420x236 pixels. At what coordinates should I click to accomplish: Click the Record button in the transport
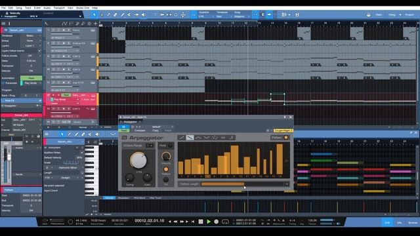point(217,222)
